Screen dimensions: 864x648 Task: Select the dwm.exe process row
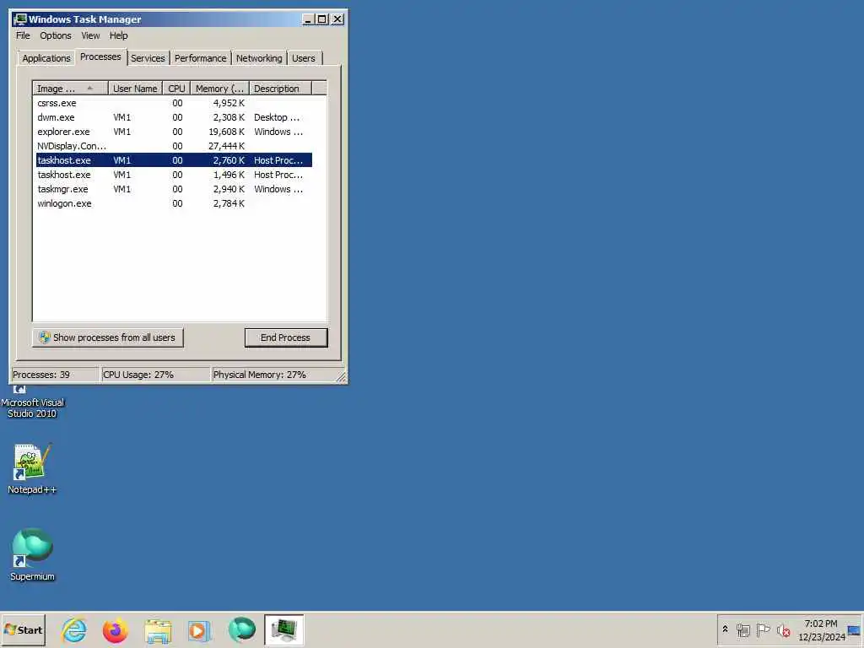point(174,117)
